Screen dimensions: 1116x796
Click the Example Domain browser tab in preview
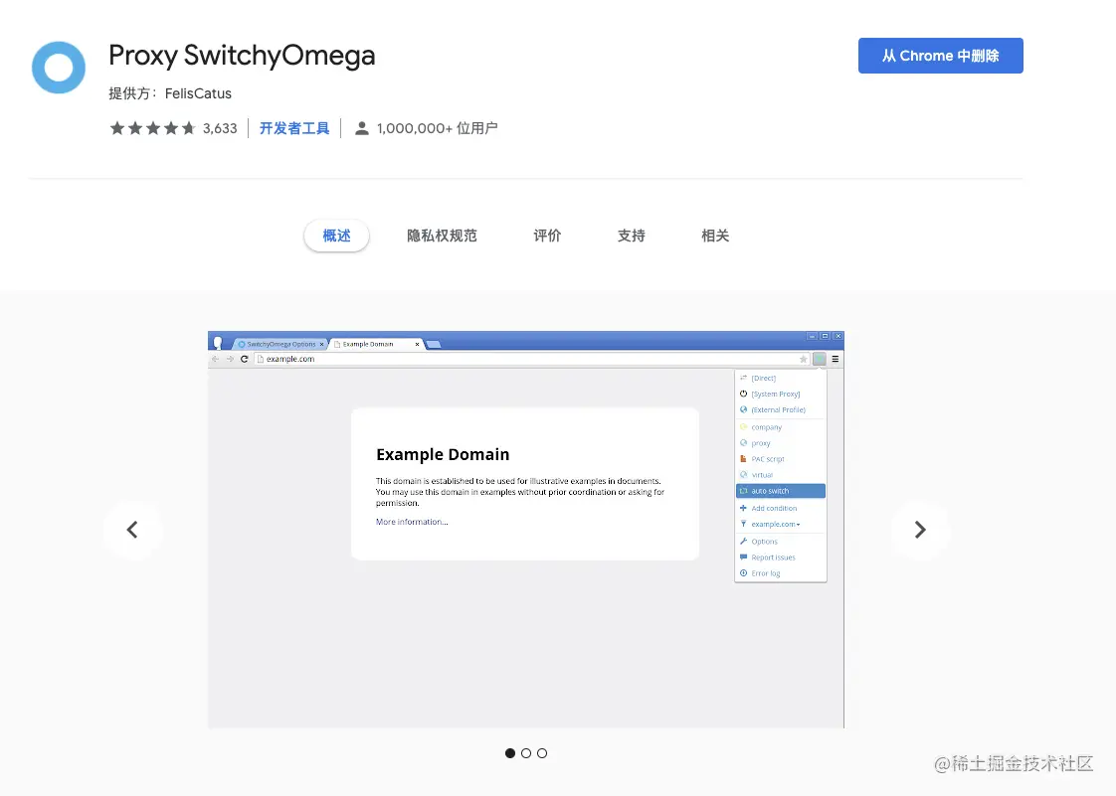point(377,344)
